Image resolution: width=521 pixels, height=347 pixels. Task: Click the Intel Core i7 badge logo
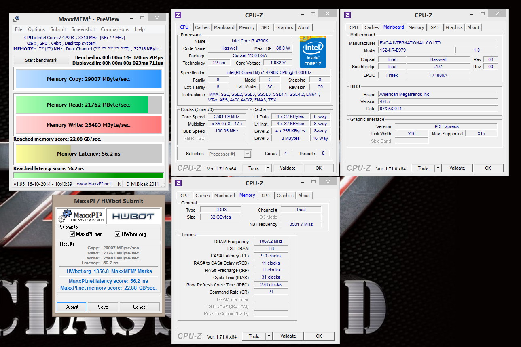[x=313, y=52]
